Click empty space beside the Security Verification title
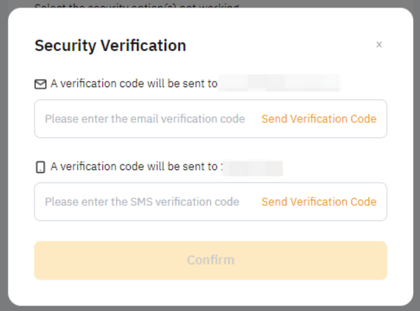This screenshot has width=420, height=311. (x=277, y=46)
